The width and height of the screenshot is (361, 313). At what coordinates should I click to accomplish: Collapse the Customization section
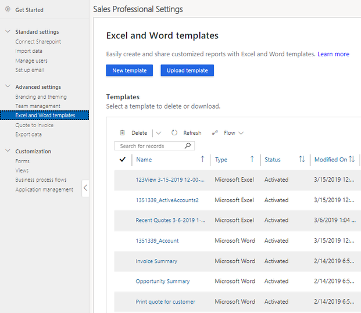(x=8, y=152)
